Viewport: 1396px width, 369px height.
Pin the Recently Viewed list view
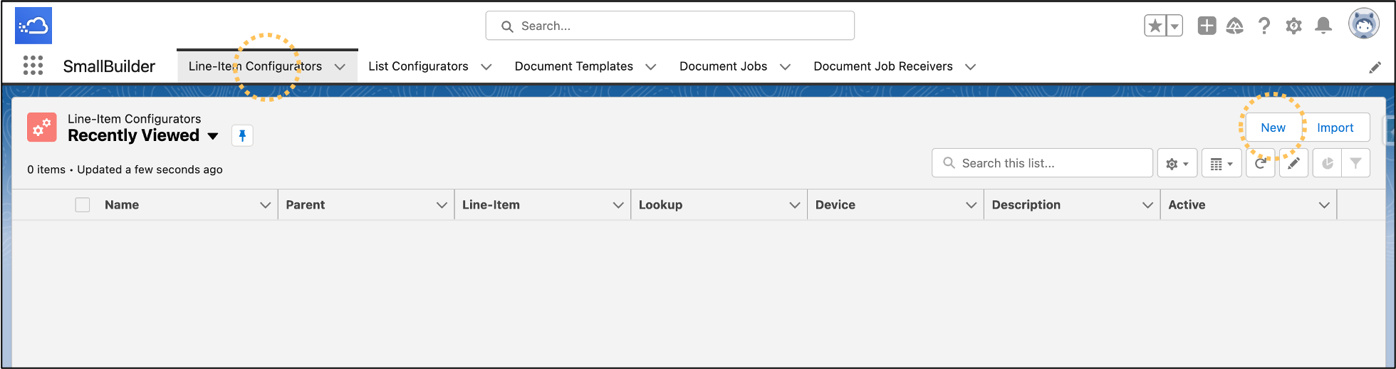tap(242, 135)
